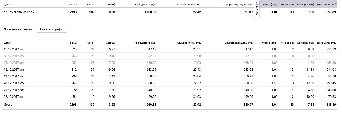Viewport: 342px width, 115px height.
Task: Sort by "Ср. расход за день, руб." link
Action: click(x=239, y=43)
